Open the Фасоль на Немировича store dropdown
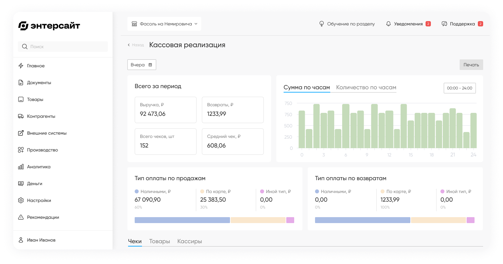 [x=164, y=24]
